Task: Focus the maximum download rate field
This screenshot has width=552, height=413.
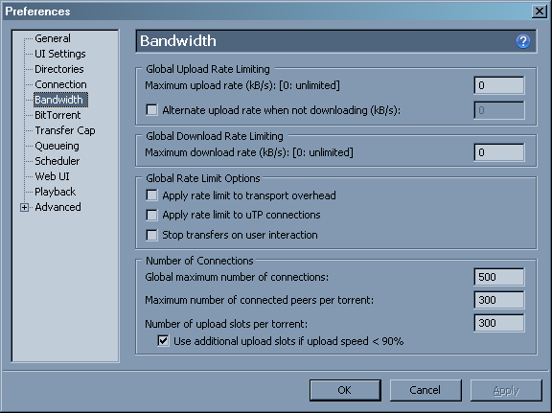Action: click(499, 152)
